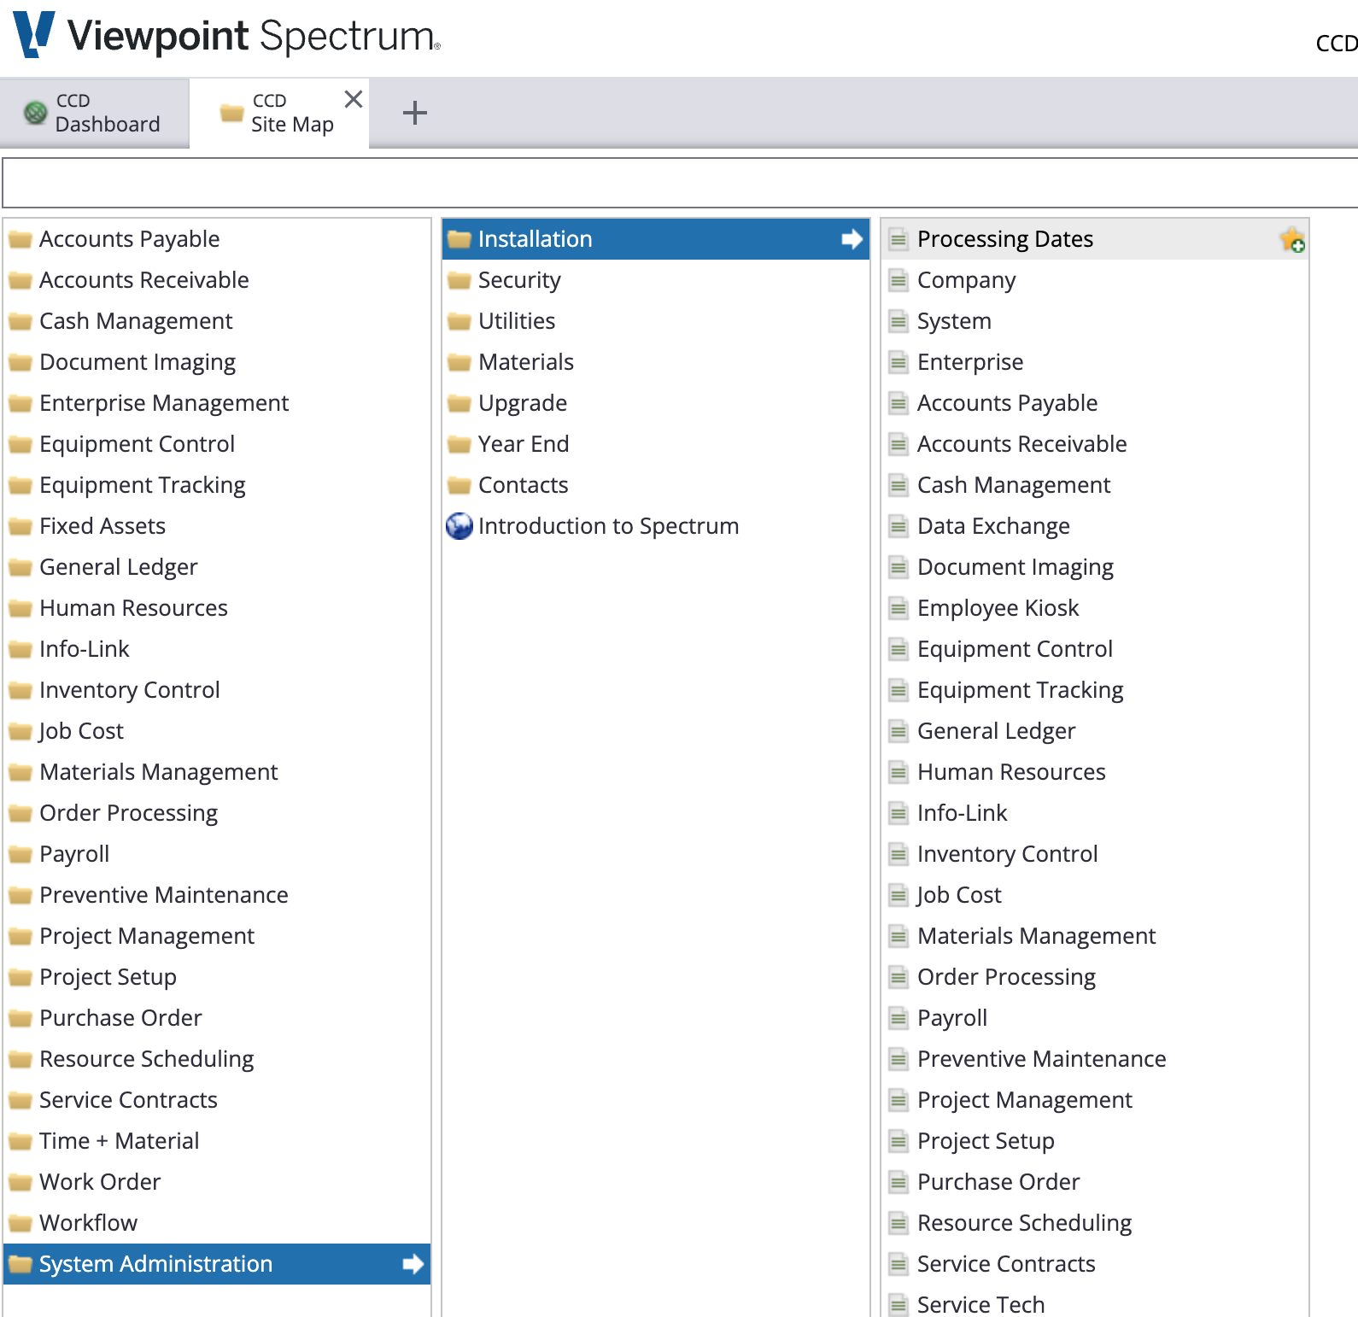The image size is (1358, 1317).
Task: Expand arrow on System Administration row
Action: (x=413, y=1264)
